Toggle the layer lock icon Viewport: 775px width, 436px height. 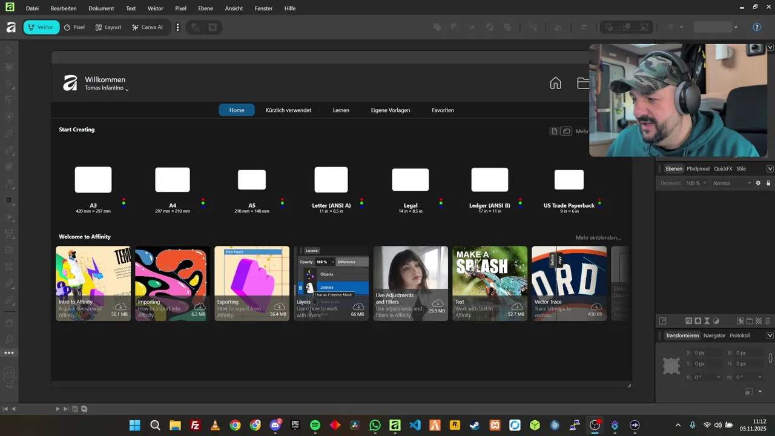768,183
